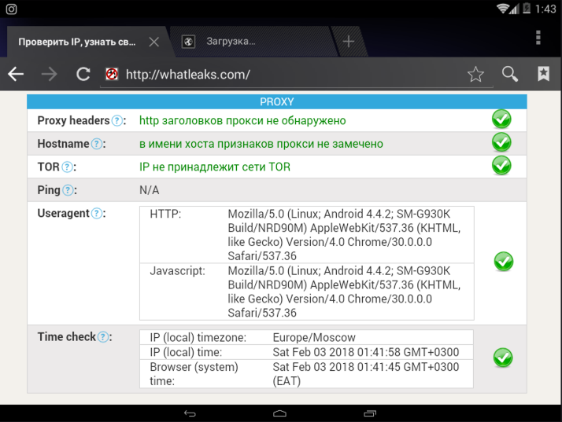Close the Проверить IP tab
This screenshot has width=562, height=422.
[x=153, y=42]
